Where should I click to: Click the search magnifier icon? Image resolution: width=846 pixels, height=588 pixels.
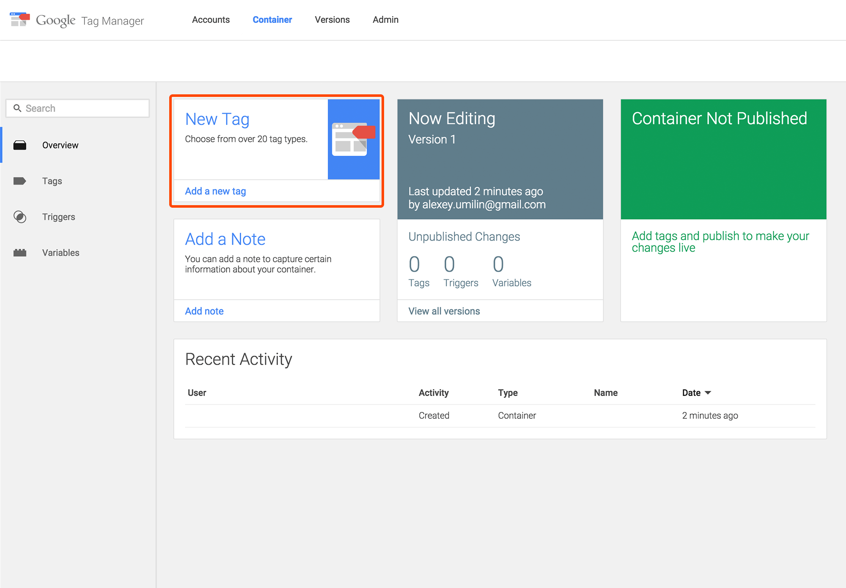(17, 108)
